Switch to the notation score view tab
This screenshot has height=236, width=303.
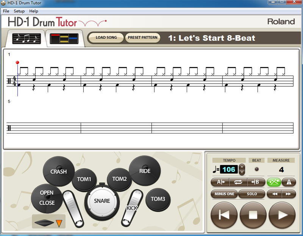coord(27,39)
